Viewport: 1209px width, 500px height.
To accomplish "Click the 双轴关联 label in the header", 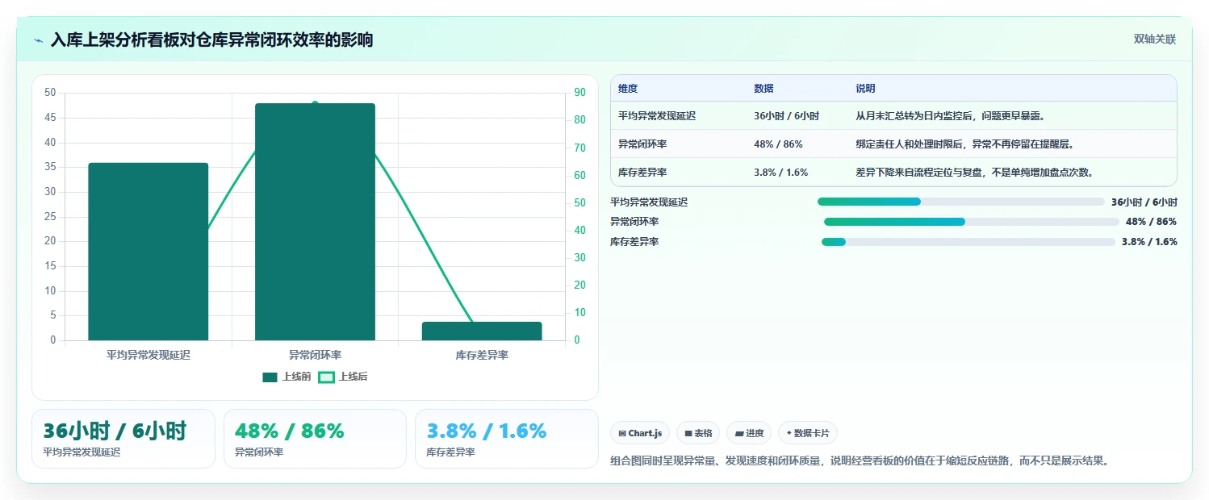I will tap(1155, 39).
